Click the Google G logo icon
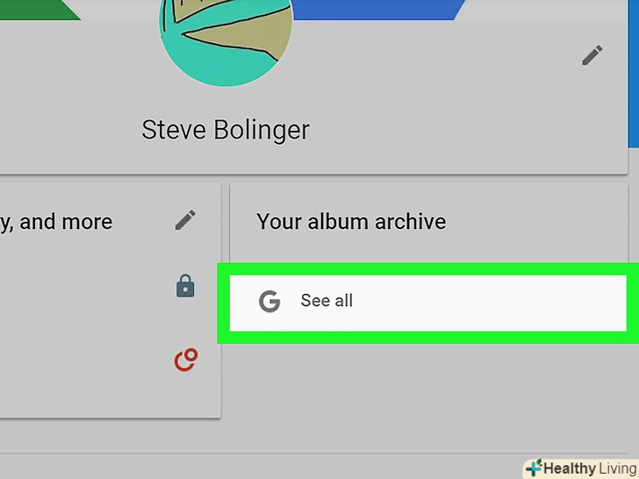The width and height of the screenshot is (639, 479). [269, 302]
